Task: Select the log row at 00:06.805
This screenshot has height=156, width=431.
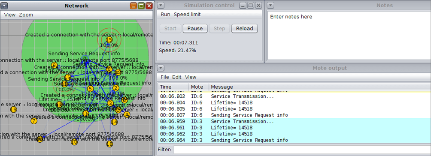Action: coord(294,109)
